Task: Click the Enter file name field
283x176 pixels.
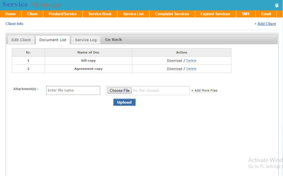Action: [73, 90]
